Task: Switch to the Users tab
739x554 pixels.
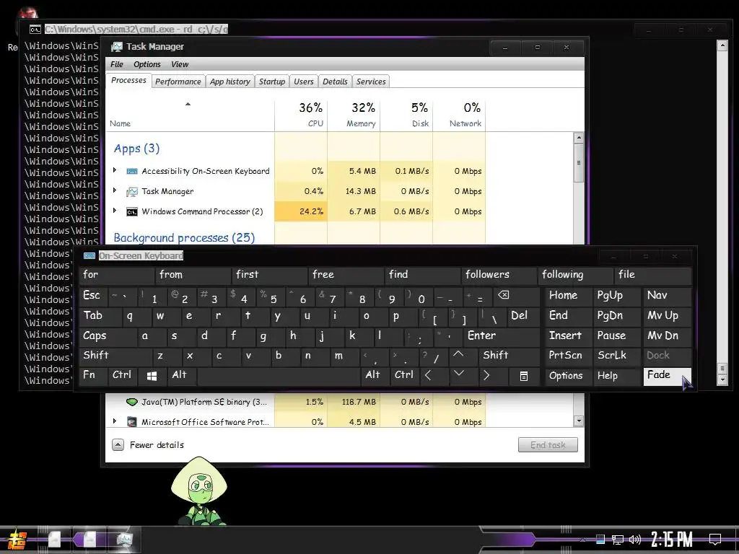Action: pyautogui.click(x=304, y=82)
